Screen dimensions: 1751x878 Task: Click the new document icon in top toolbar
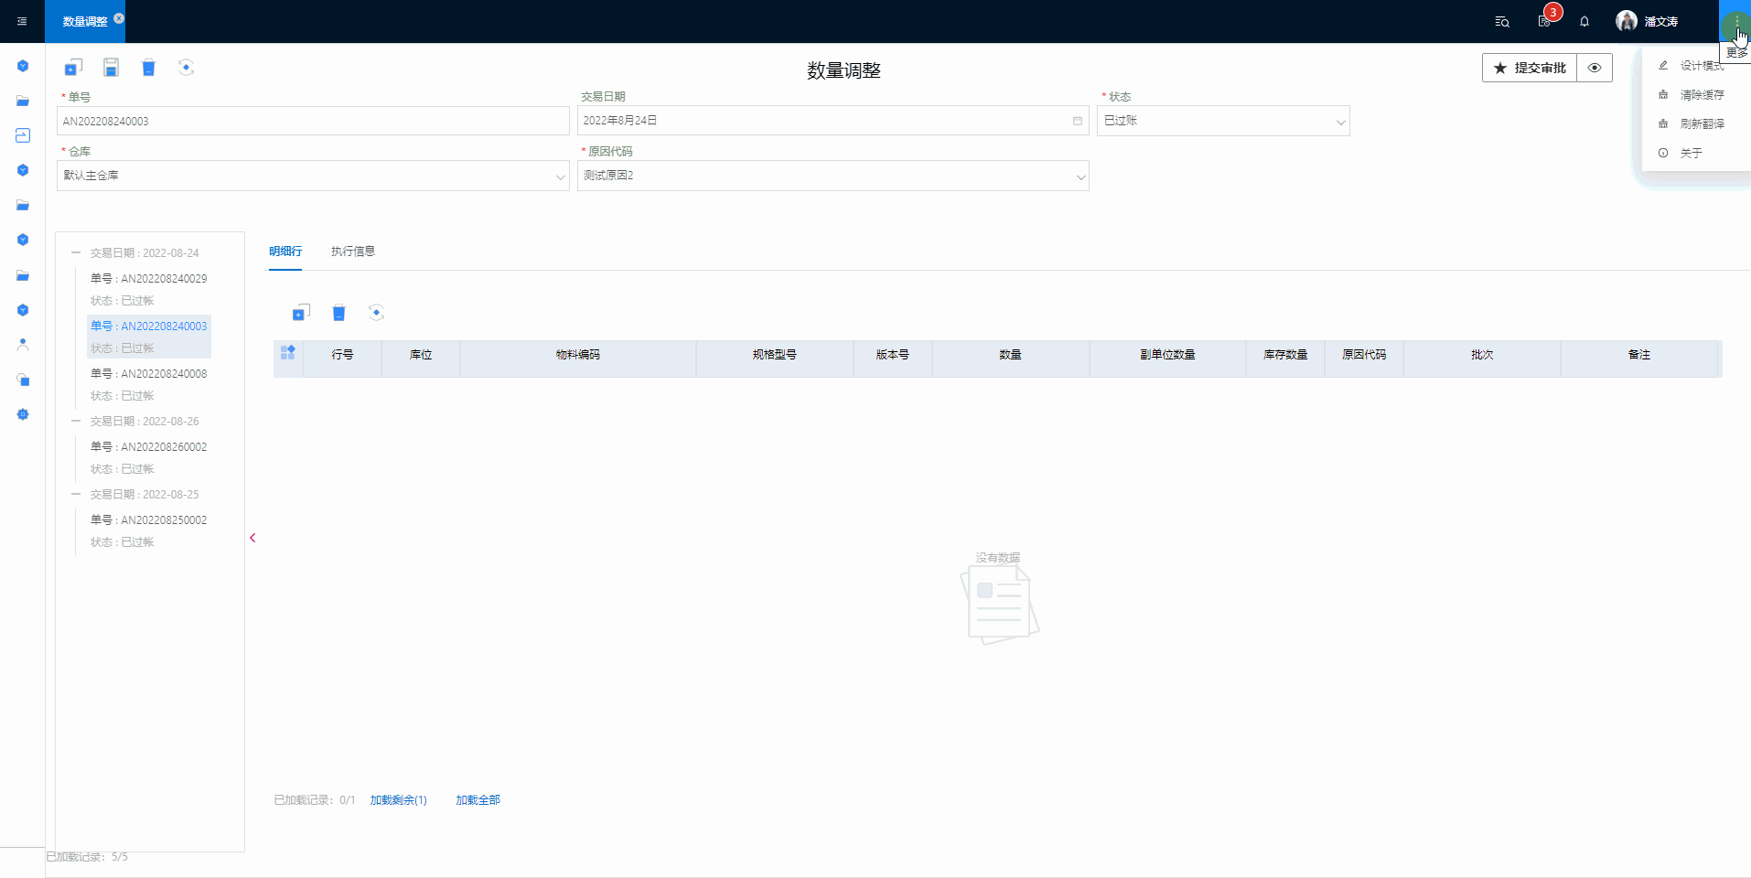(x=73, y=68)
